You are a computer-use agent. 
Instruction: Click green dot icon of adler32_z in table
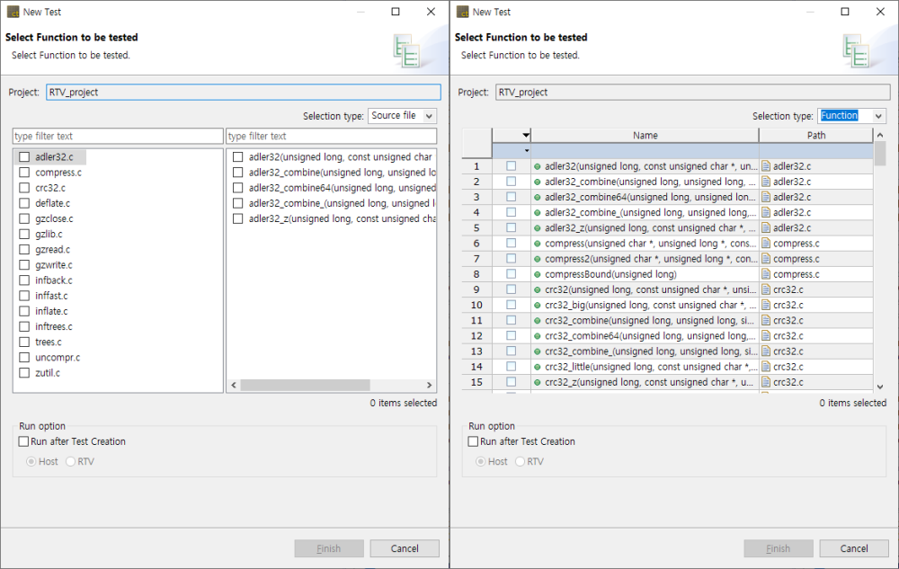point(538,228)
